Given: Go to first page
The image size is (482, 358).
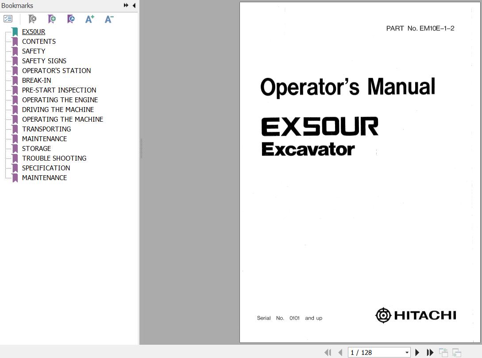Looking at the screenshot, I should 328,353.
